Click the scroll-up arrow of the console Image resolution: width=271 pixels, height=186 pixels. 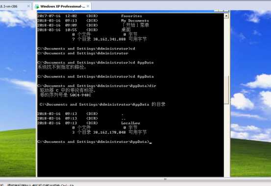pyautogui.click(x=226, y=16)
